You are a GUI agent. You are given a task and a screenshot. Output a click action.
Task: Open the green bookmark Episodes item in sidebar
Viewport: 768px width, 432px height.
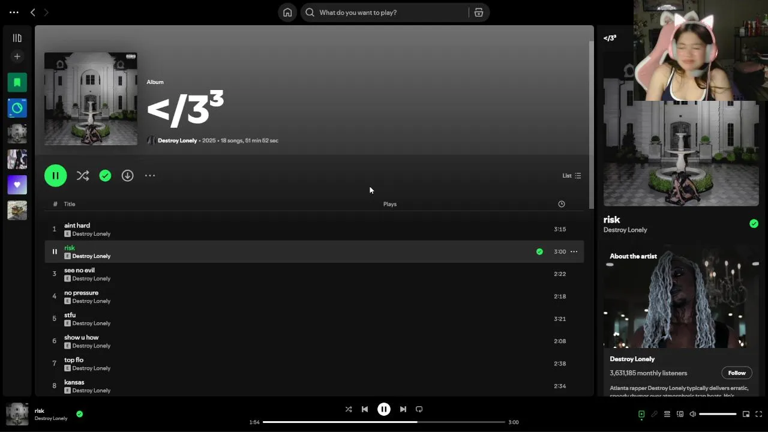click(x=17, y=82)
